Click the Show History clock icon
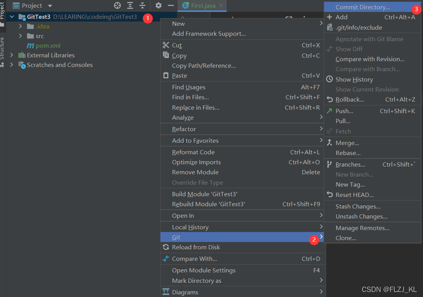 pyautogui.click(x=329, y=79)
